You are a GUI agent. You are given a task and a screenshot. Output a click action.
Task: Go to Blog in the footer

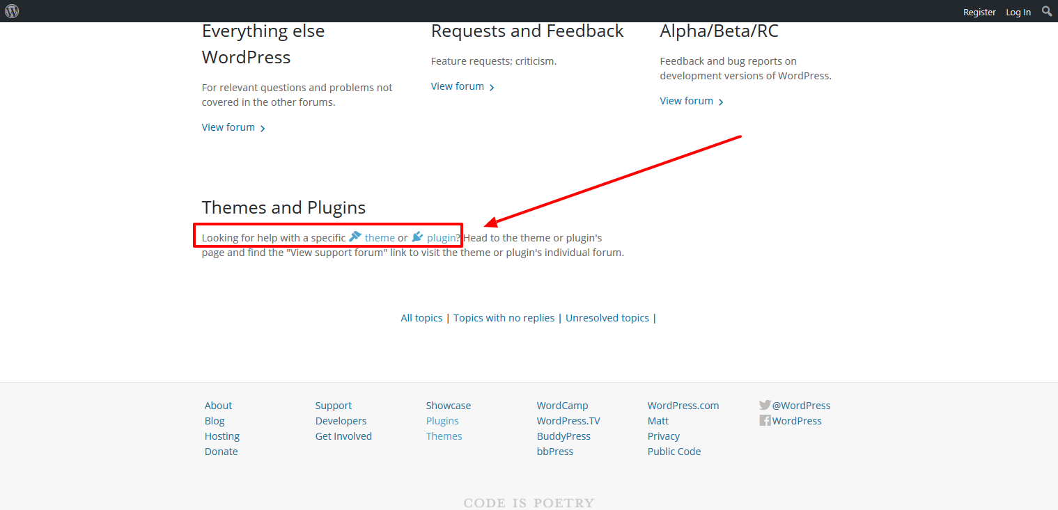pyautogui.click(x=215, y=421)
